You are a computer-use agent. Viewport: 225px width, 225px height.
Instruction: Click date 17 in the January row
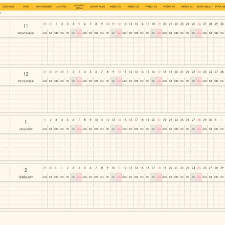click(136, 120)
